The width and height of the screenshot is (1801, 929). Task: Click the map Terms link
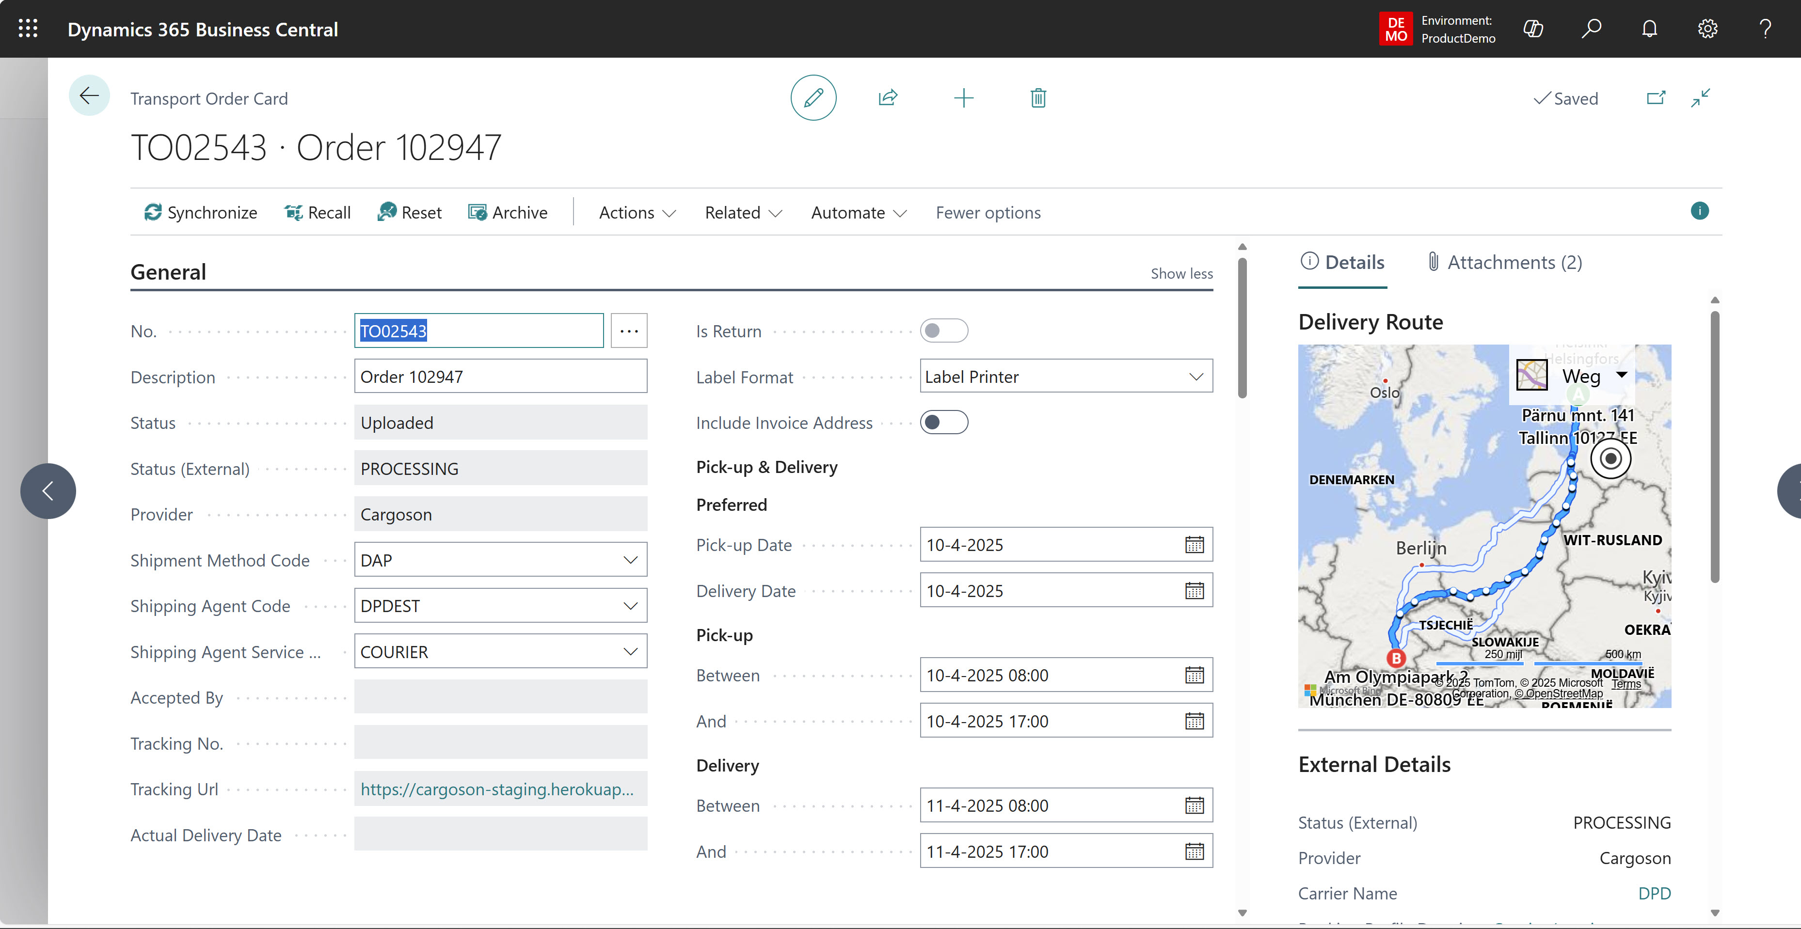tap(1626, 684)
